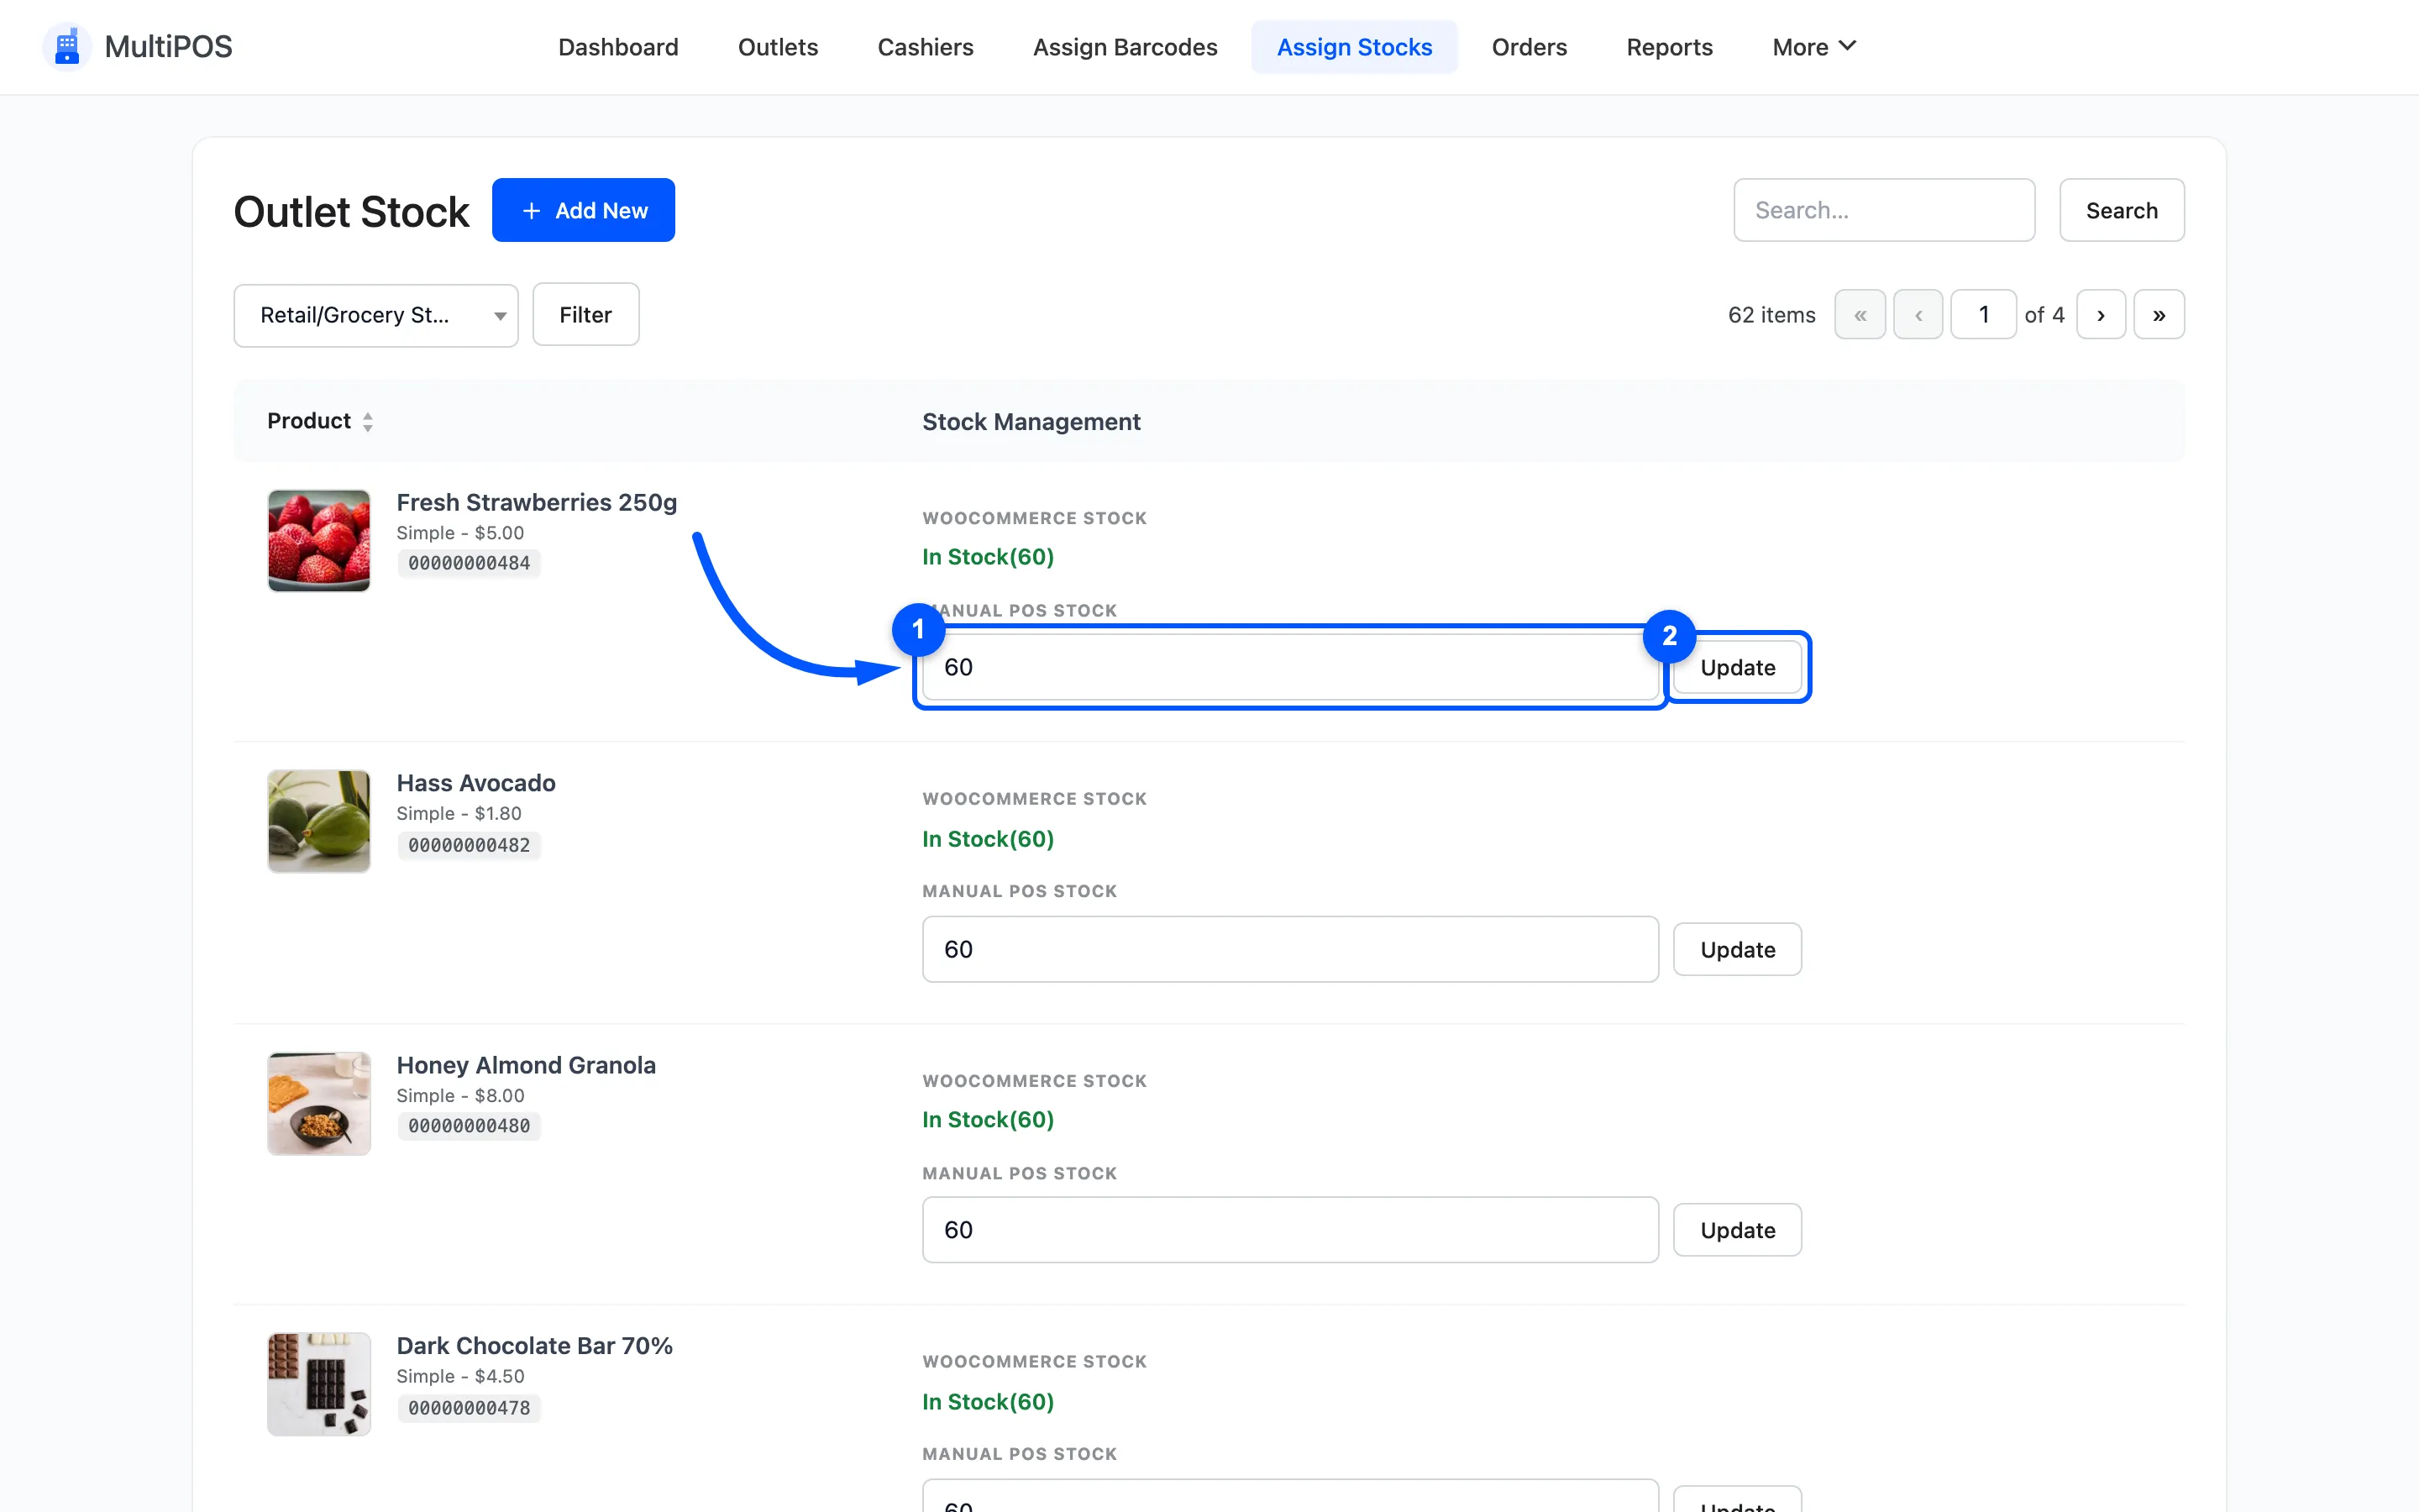Viewport: 2419px width, 1512px height.
Task: Switch to Outlets tab
Action: [778, 47]
